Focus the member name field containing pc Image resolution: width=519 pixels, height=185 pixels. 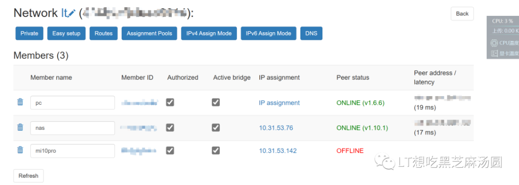coord(73,103)
